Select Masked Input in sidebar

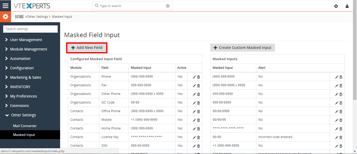pos(24,135)
